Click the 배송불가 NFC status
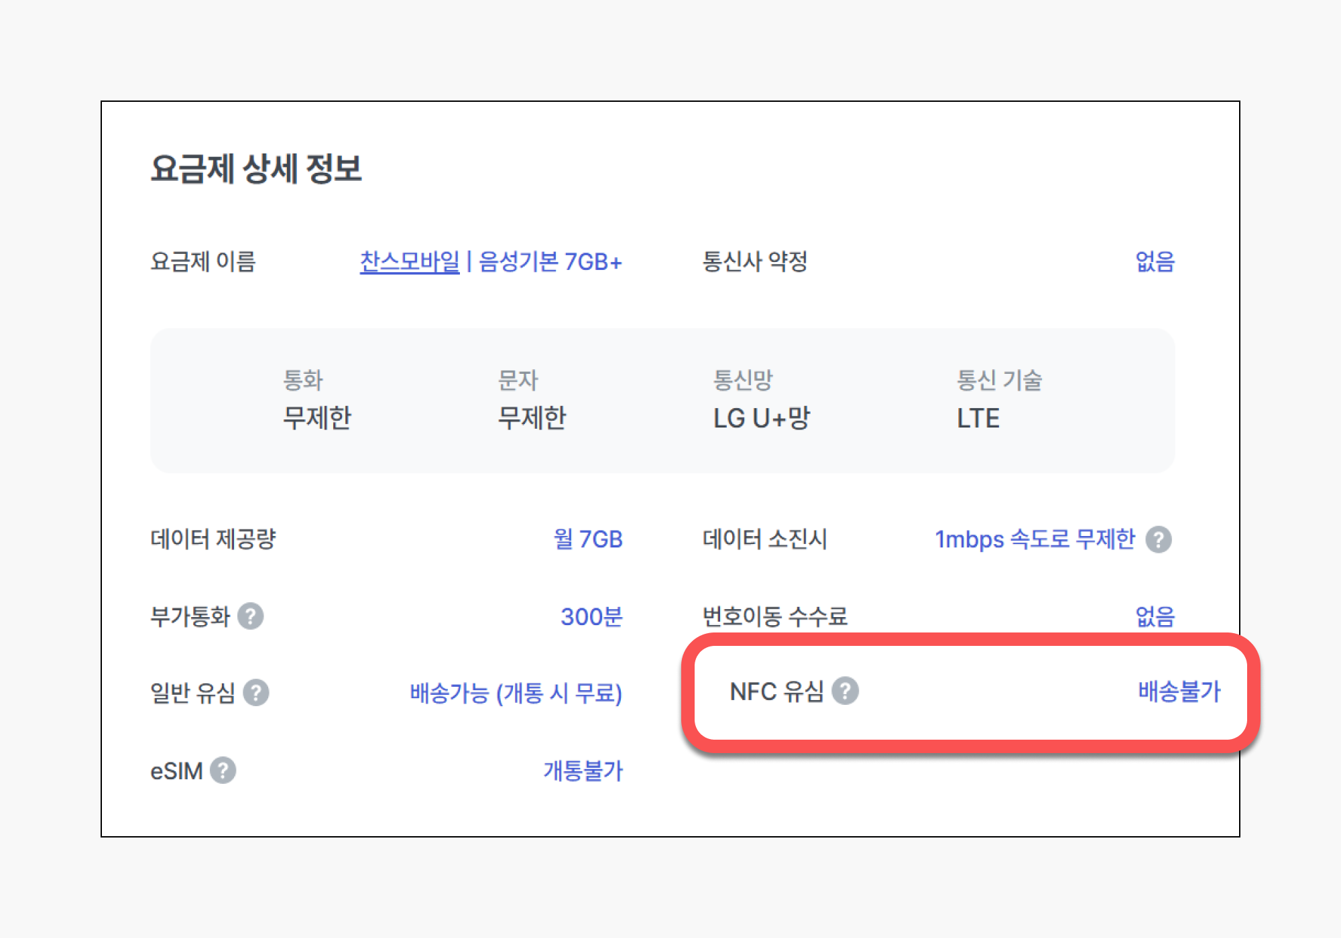1341x938 pixels. click(x=1179, y=691)
